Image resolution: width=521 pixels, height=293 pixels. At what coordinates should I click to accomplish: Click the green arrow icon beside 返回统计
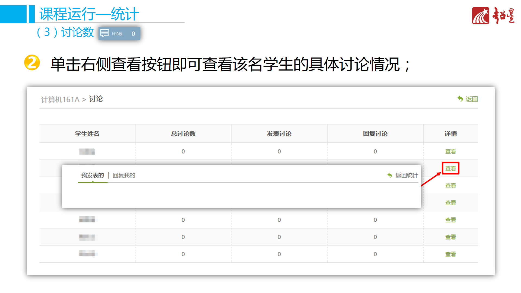click(x=390, y=175)
